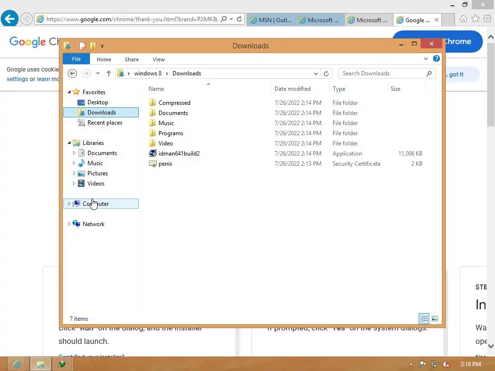The width and height of the screenshot is (495, 371).
Task: Click the IE address bar URL
Action: [132, 19]
